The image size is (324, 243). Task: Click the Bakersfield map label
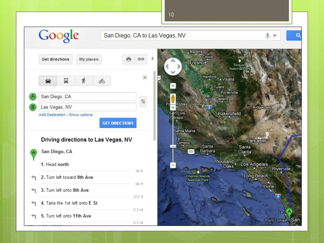point(229,114)
